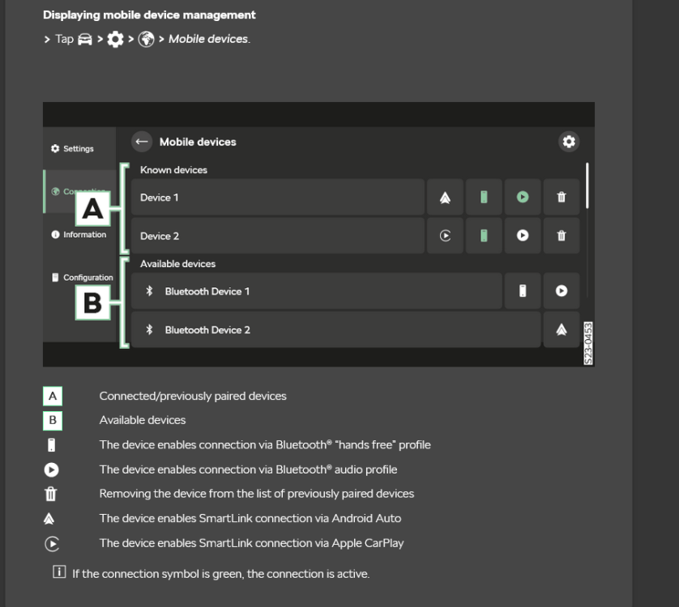Image resolution: width=679 pixels, height=607 pixels.
Task: Toggle Device 1 hands-free phone icon
Action: [x=484, y=197]
